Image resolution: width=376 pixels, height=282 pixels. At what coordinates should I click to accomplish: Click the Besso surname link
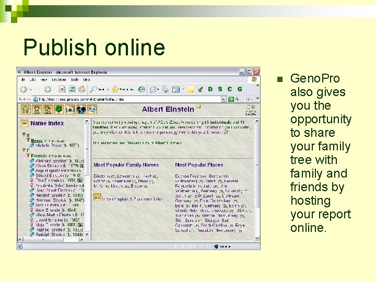point(37,140)
